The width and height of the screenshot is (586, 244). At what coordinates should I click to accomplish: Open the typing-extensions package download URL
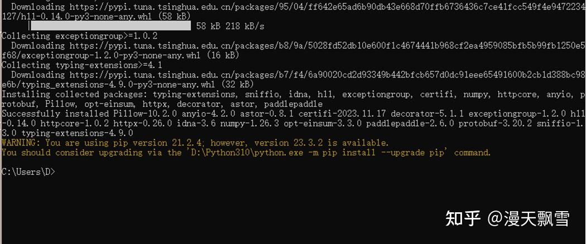324,75
